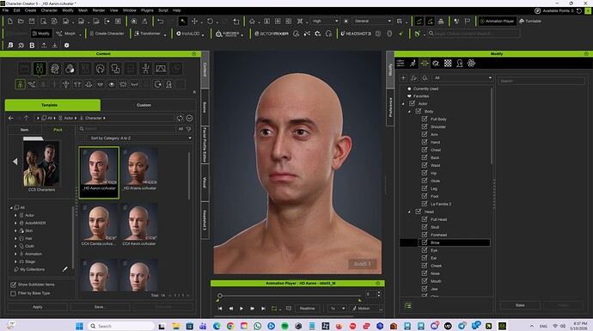The height and width of the screenshot is (331, 593).
Task: Uncheck the Mouth morph checkbox
Action: [x=425, y=281]
